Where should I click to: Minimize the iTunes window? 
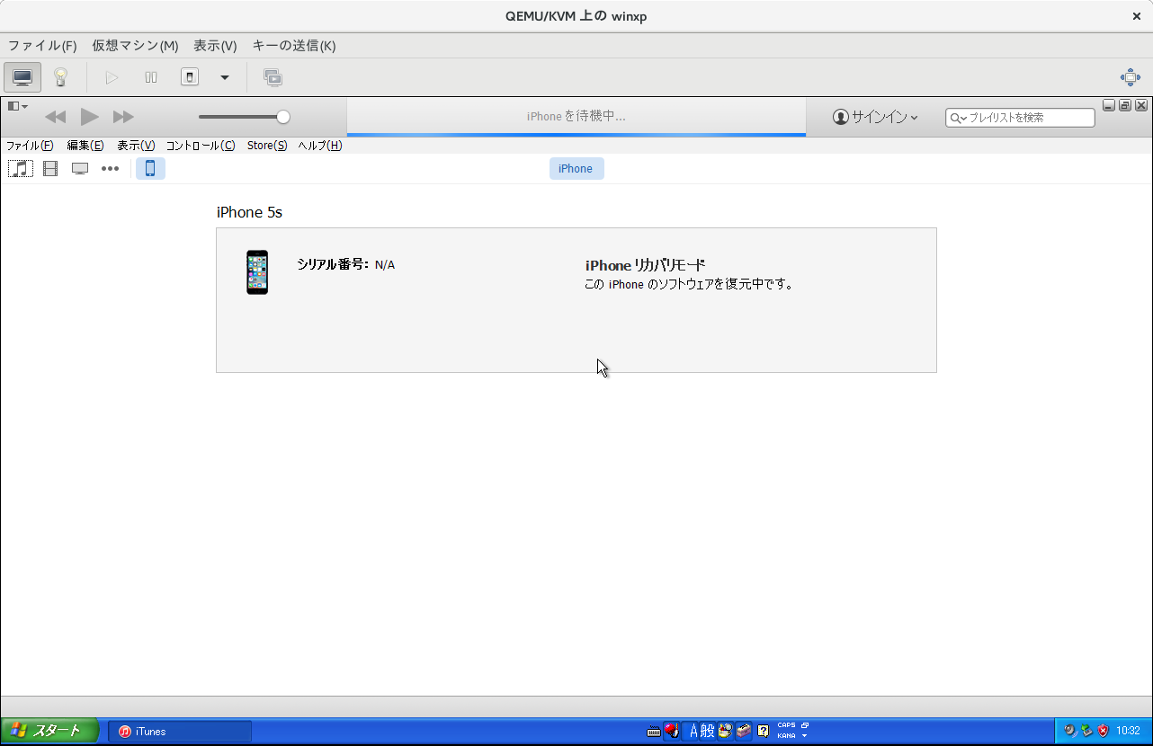click(x=1109, y=105)
